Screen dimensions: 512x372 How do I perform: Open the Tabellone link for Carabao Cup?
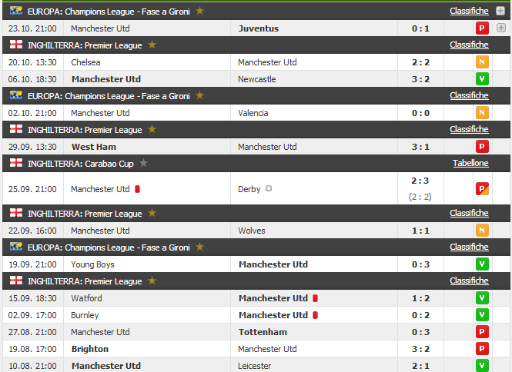470,163
